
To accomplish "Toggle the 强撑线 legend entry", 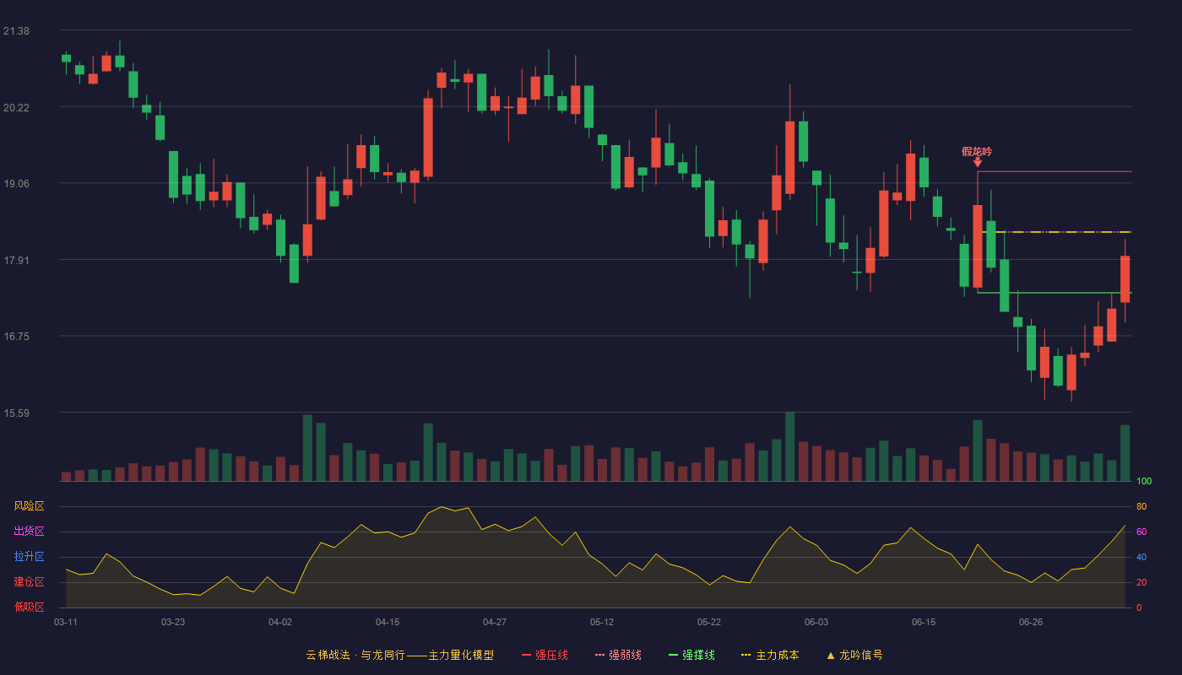I will (x=691, y=655).
